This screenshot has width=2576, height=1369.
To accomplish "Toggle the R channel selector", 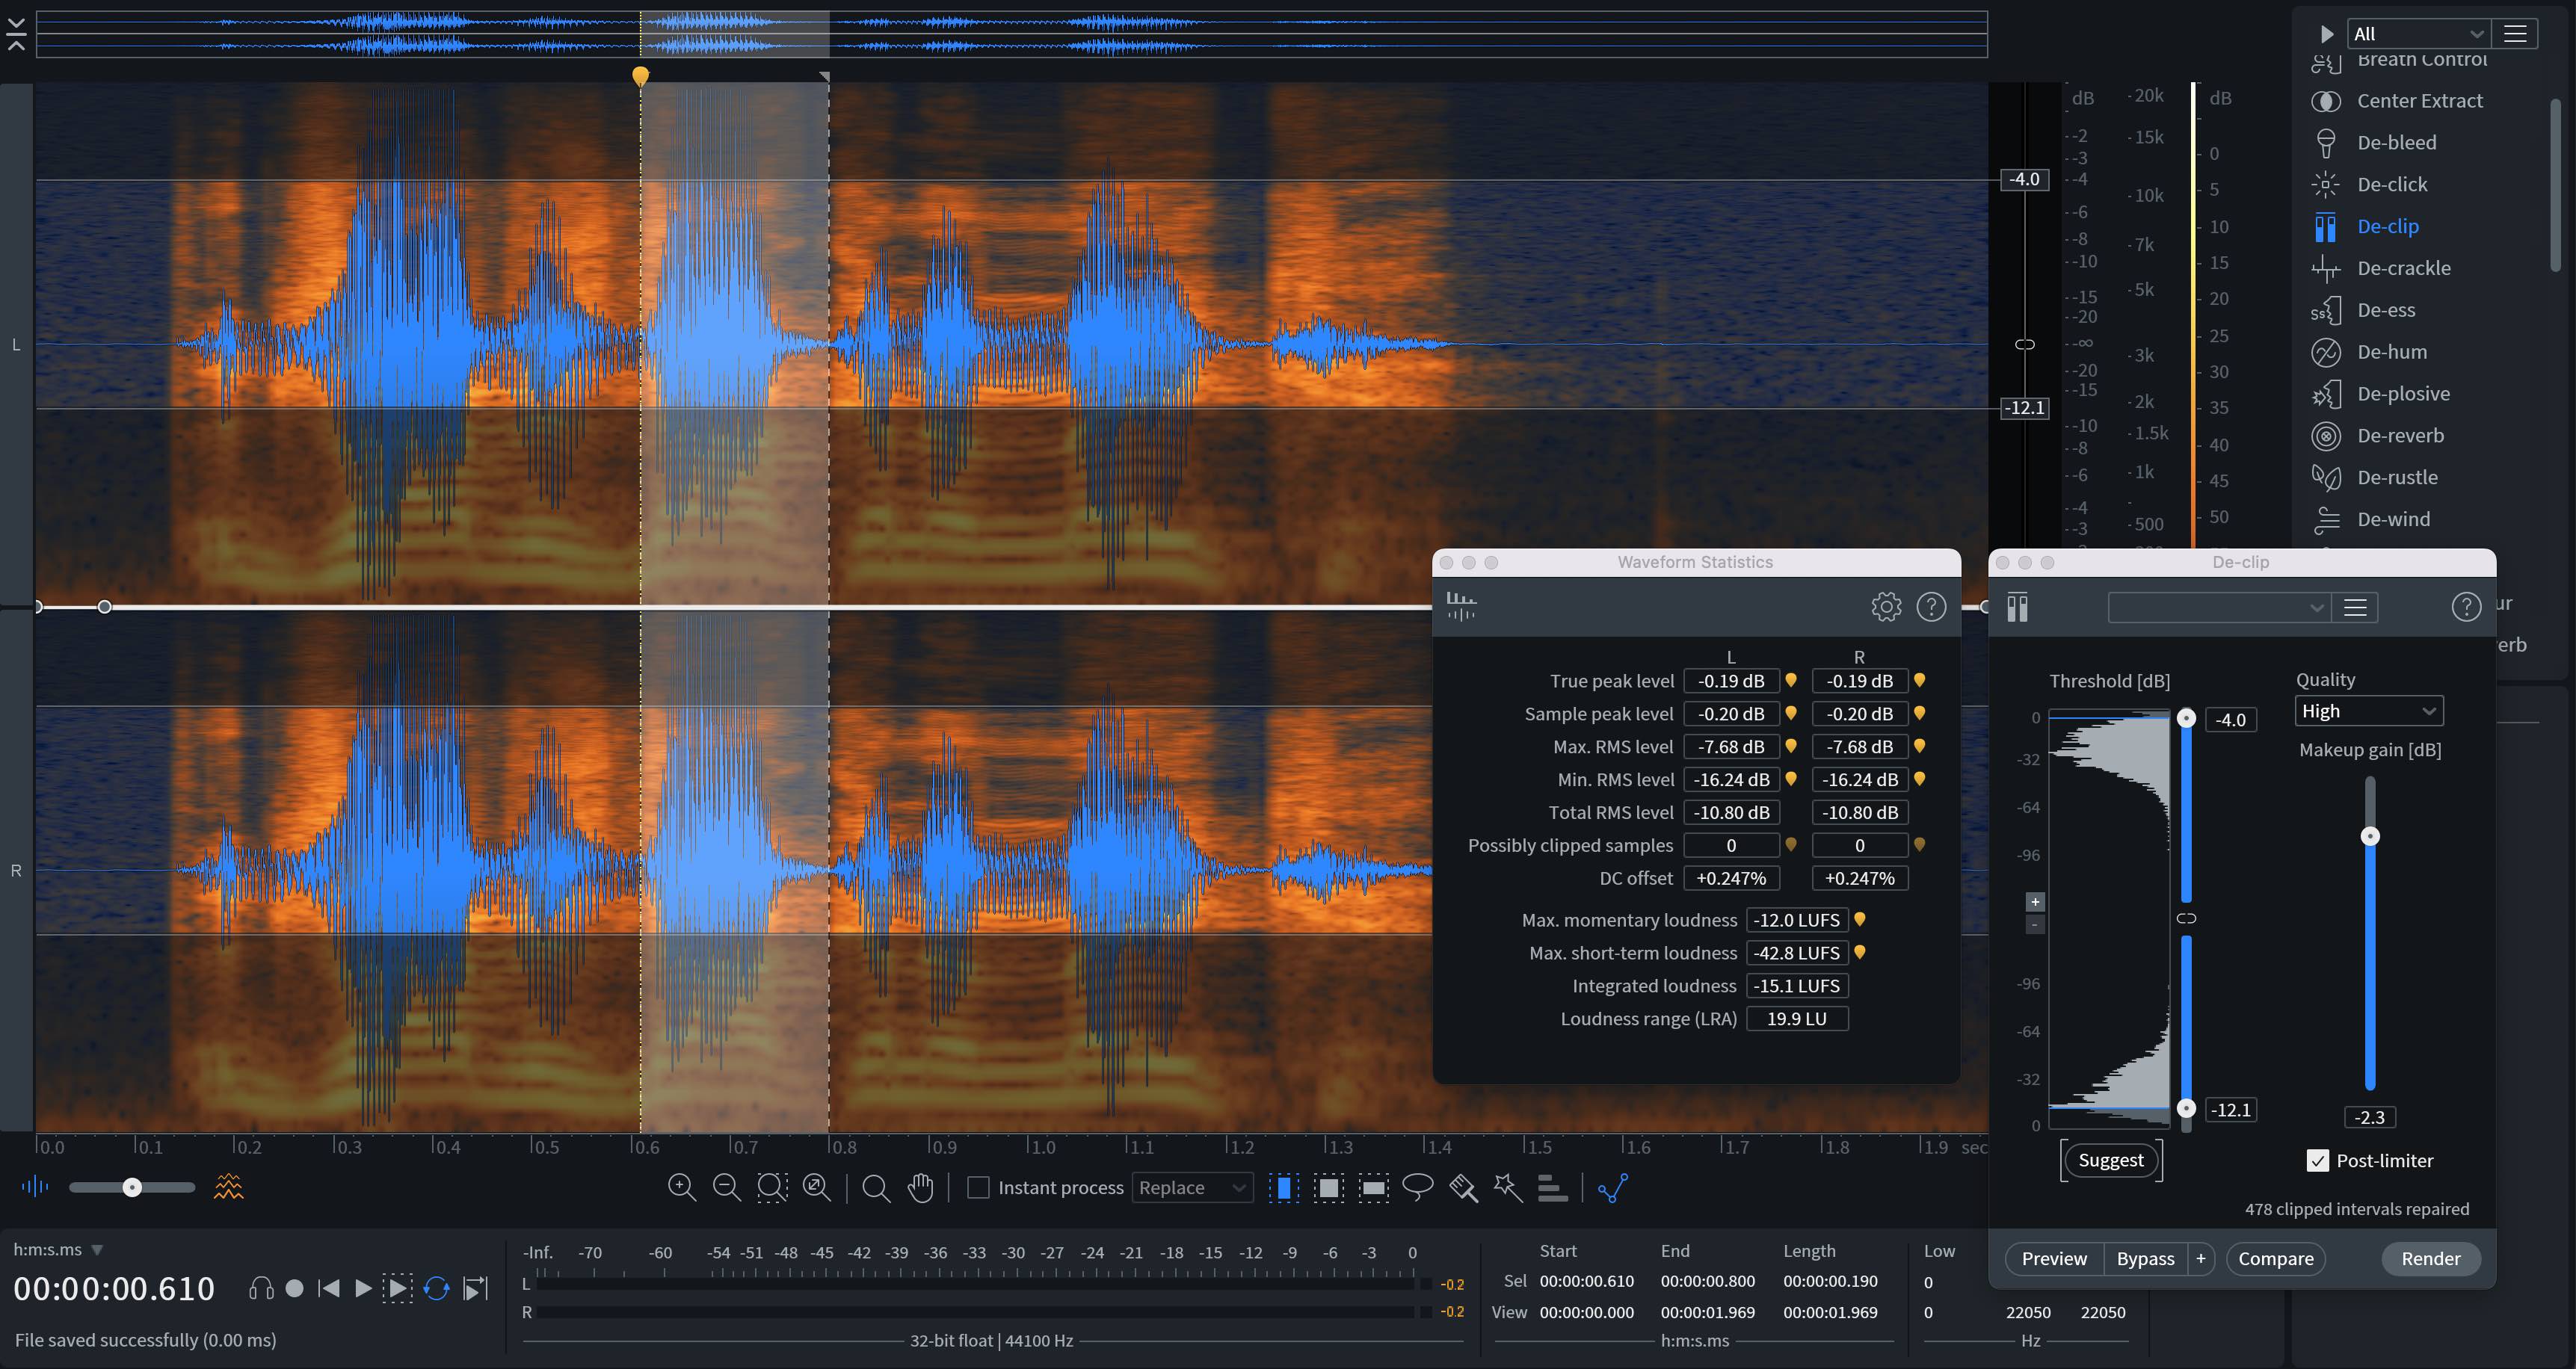I will click(16, 870).
